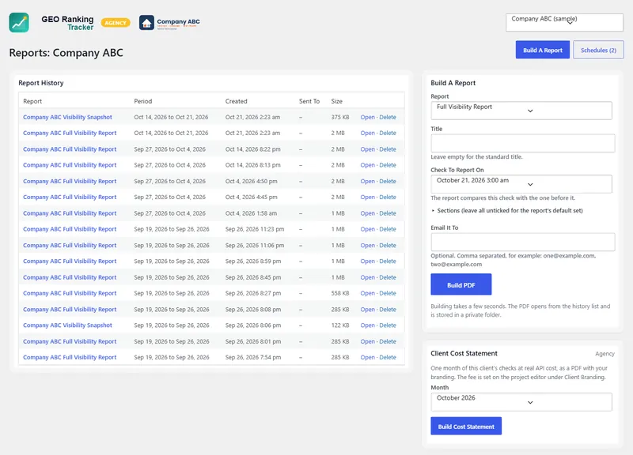Open Schedules (2)
633x455 pixels.
pos(598,50)
